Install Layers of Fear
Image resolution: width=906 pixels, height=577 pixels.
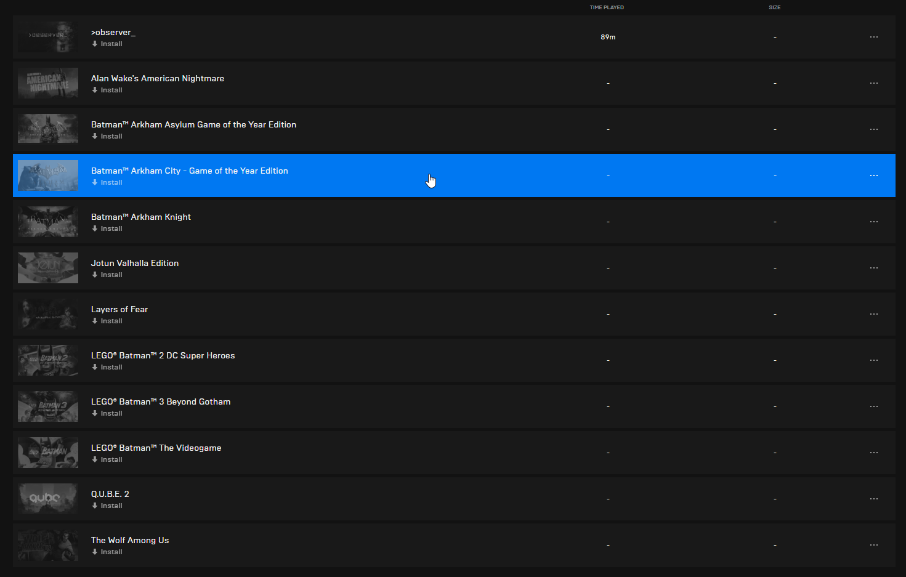(x=107, y=321)
